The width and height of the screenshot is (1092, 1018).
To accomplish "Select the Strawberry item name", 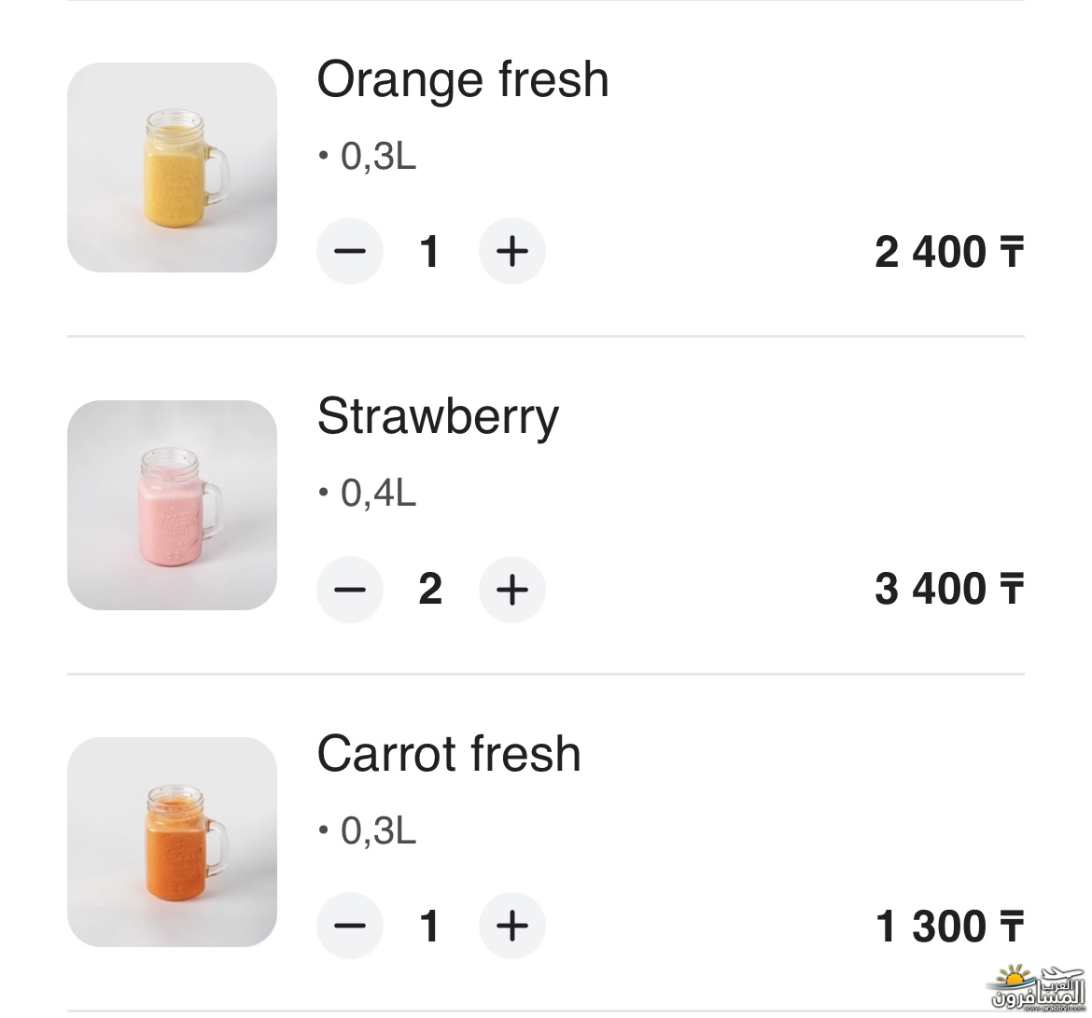I will point(438,416).
